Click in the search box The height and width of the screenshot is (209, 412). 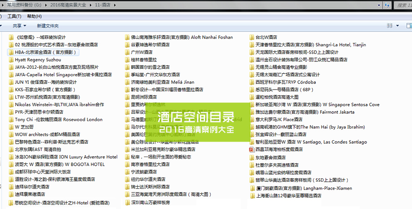click(x=403, y=5)
